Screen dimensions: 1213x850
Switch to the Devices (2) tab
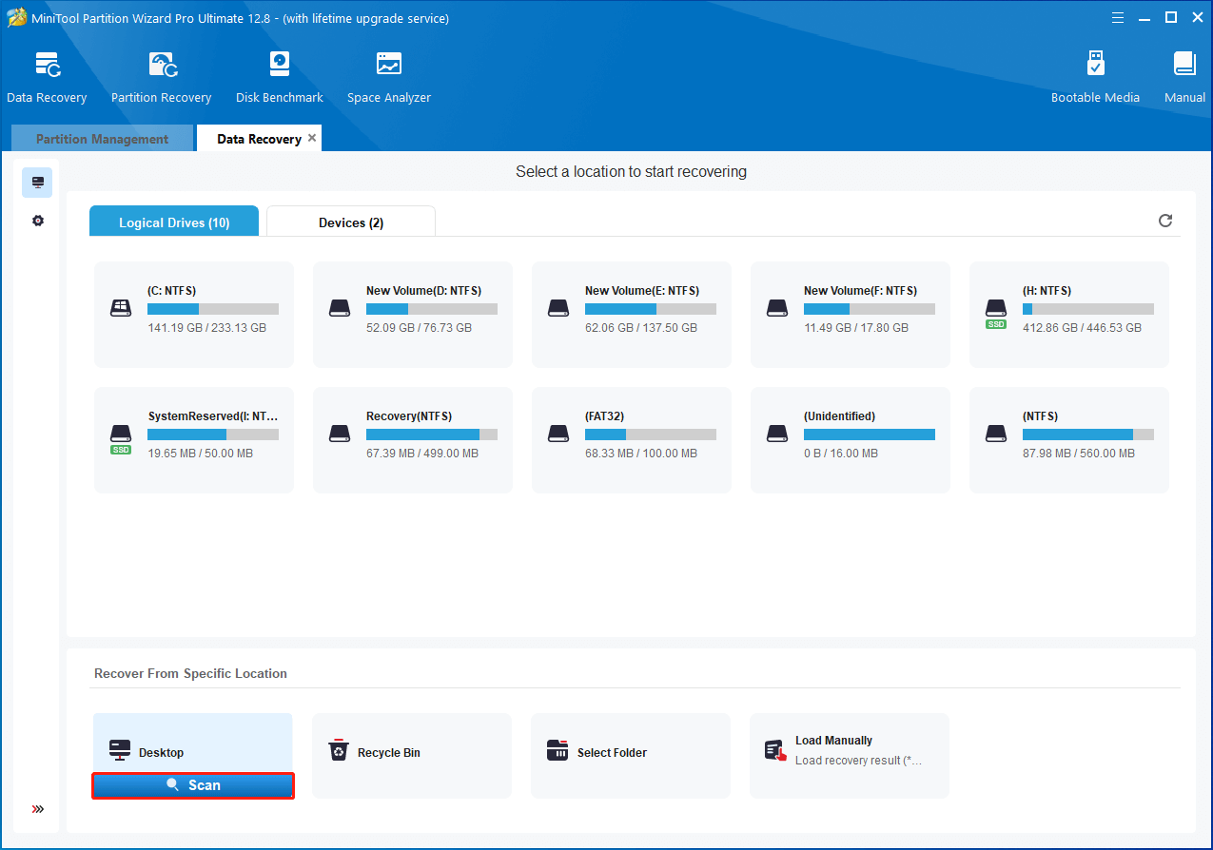pos(351,222)
